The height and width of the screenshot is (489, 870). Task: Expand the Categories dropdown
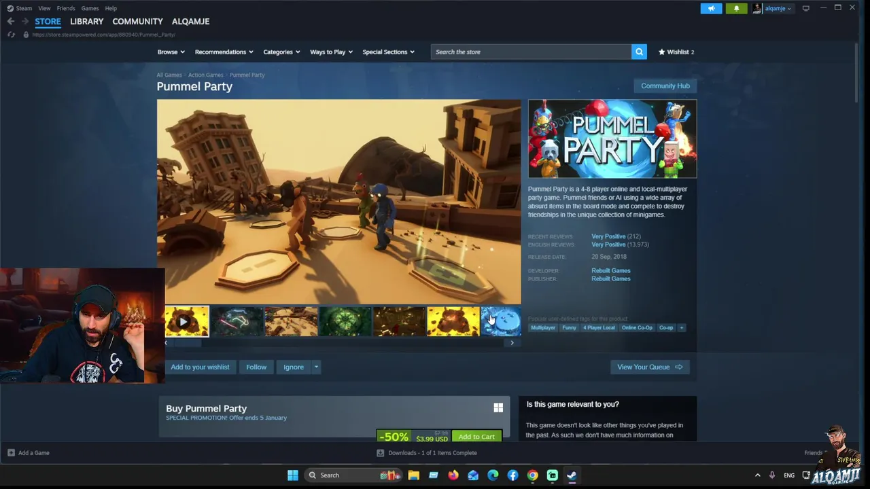click(x=281, y=52)
